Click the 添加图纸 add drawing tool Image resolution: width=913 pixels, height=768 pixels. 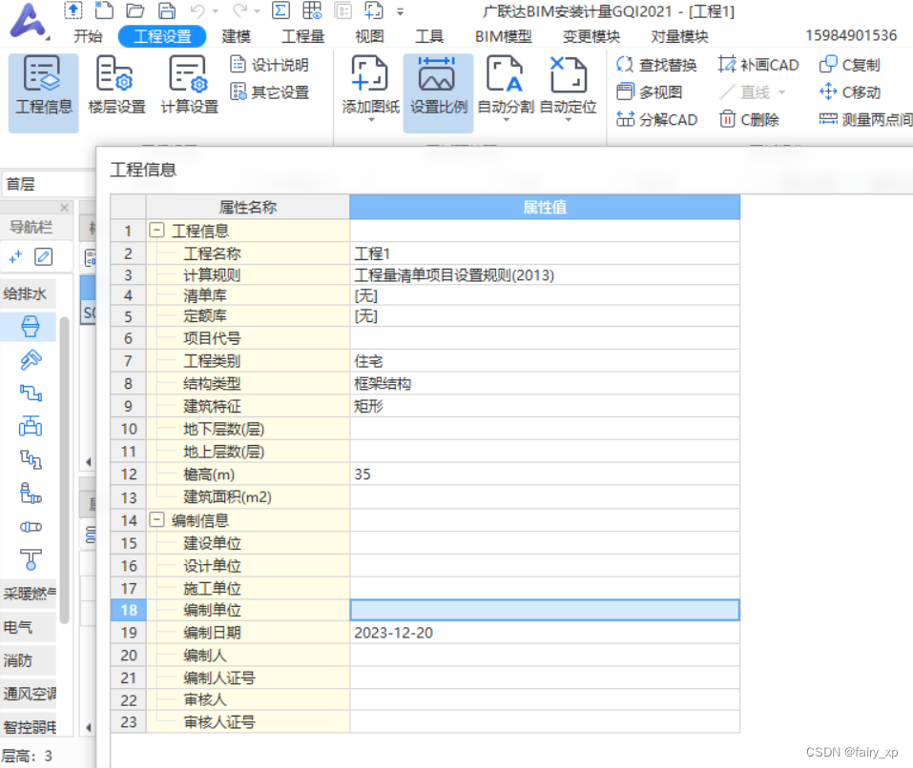point(370,84)
